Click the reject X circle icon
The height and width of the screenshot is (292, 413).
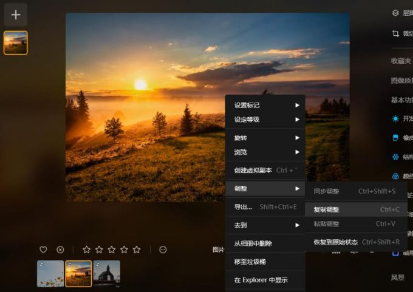[60, 250]
